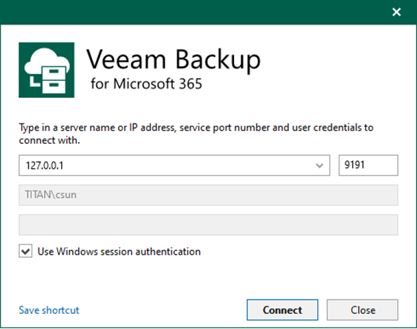Expand the server address dropdown arrow
417x329 pixels.
320,165
